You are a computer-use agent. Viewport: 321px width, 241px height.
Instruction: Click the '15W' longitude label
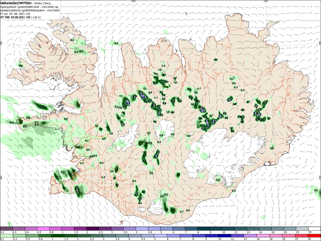coord(266,1)
